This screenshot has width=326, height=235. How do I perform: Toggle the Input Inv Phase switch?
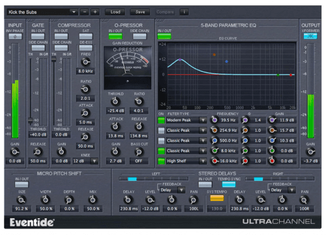(x=15, y=37)
